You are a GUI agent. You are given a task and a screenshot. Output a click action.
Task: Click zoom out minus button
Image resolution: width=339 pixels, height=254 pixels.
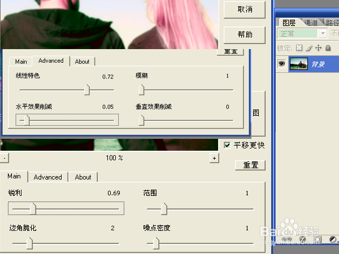tap(5, 158)
